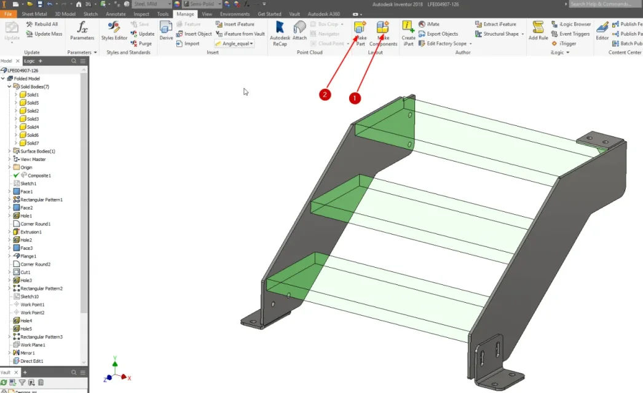This screenshot has height=393, width=643.
Task: Switch to the Logic browser tab
Action: point(29,61)
